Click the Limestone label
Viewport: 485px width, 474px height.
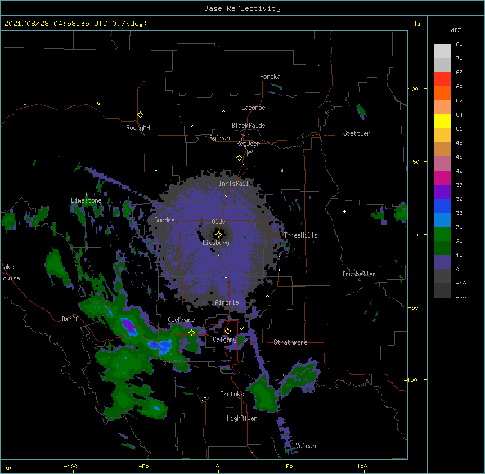pyautogui.click(x=86, y=200)
